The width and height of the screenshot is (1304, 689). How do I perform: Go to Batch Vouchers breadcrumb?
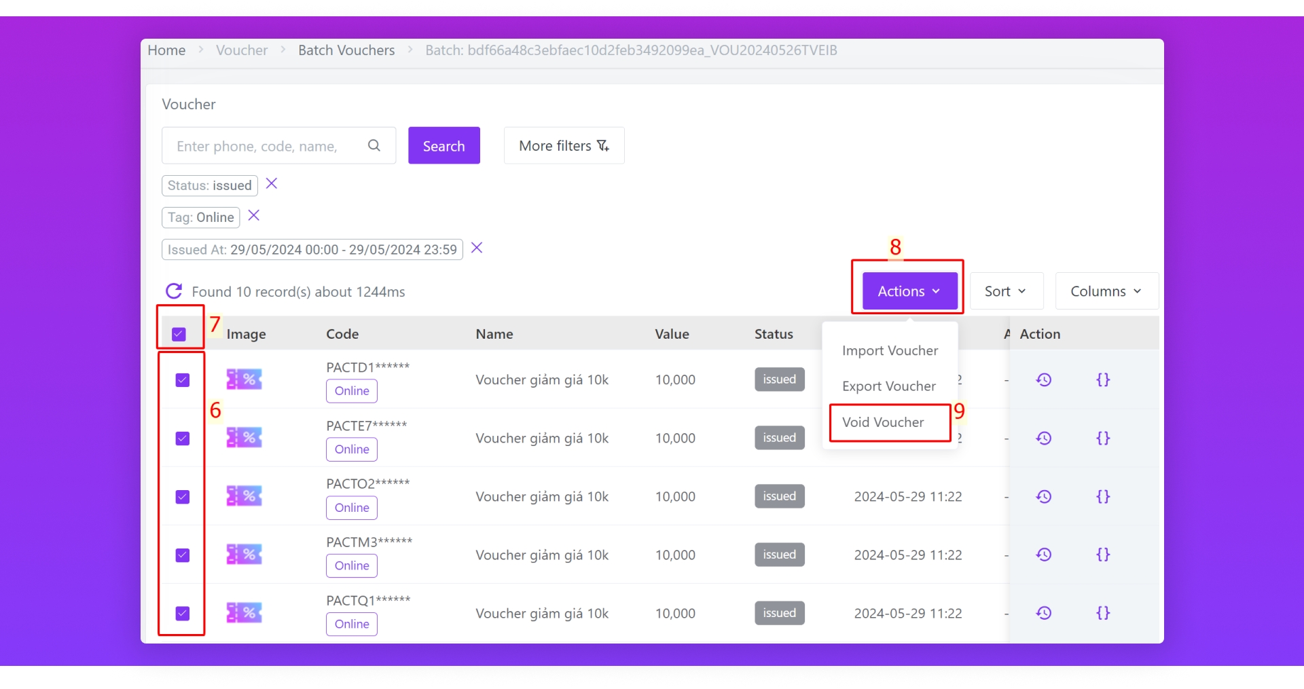pyautogui.click(x=346, y=50)
